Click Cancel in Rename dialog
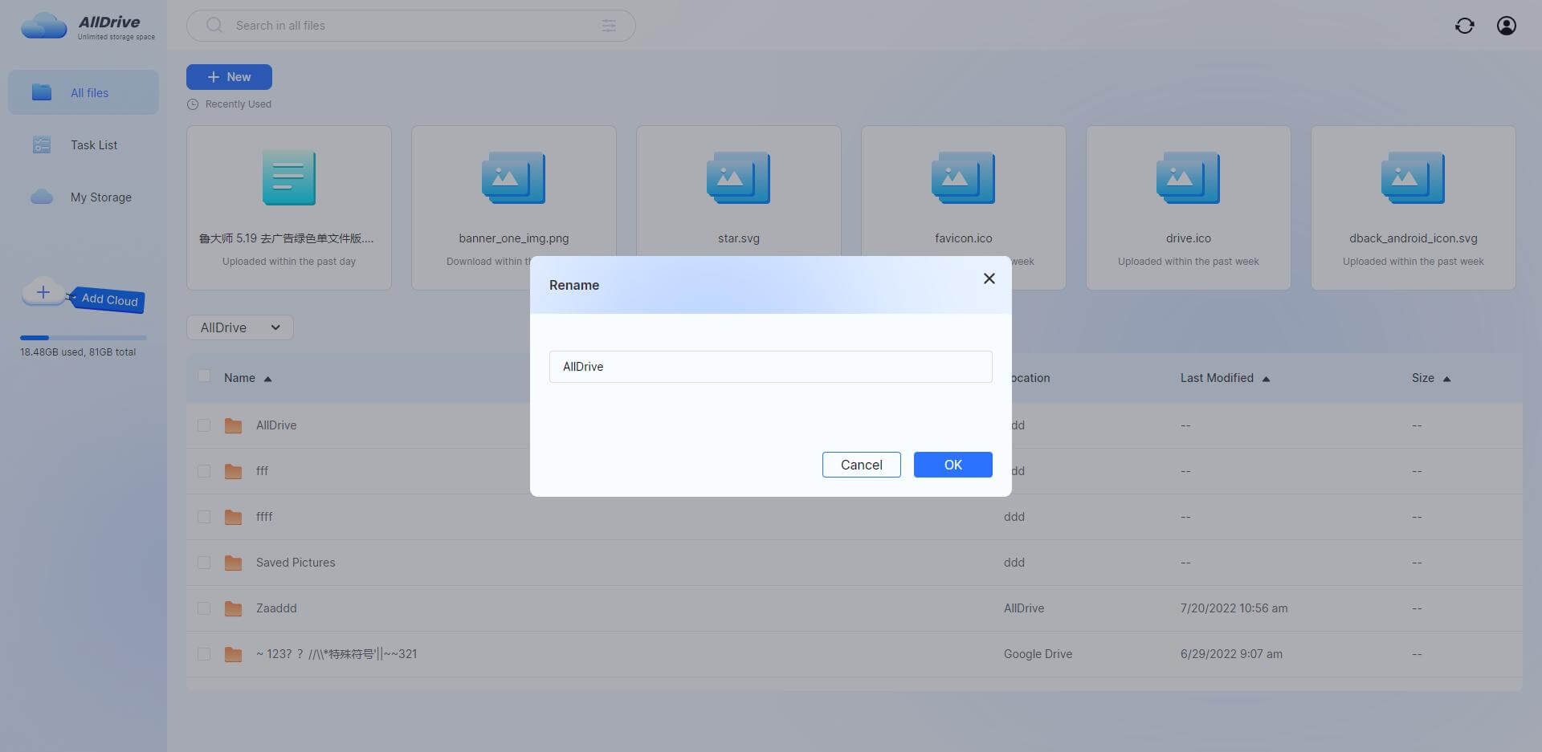This screenshot has width=1542, height=752. [862, 465]
